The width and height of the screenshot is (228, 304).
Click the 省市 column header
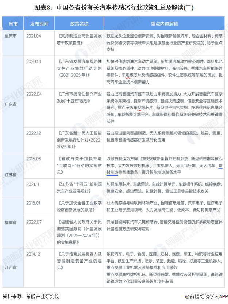tap(13, 24)
